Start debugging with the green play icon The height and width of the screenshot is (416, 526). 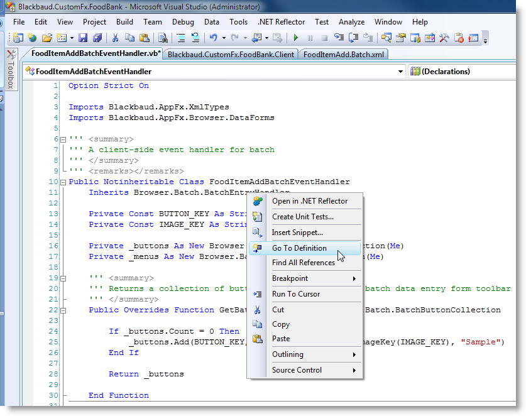click(x=295, y=38)
